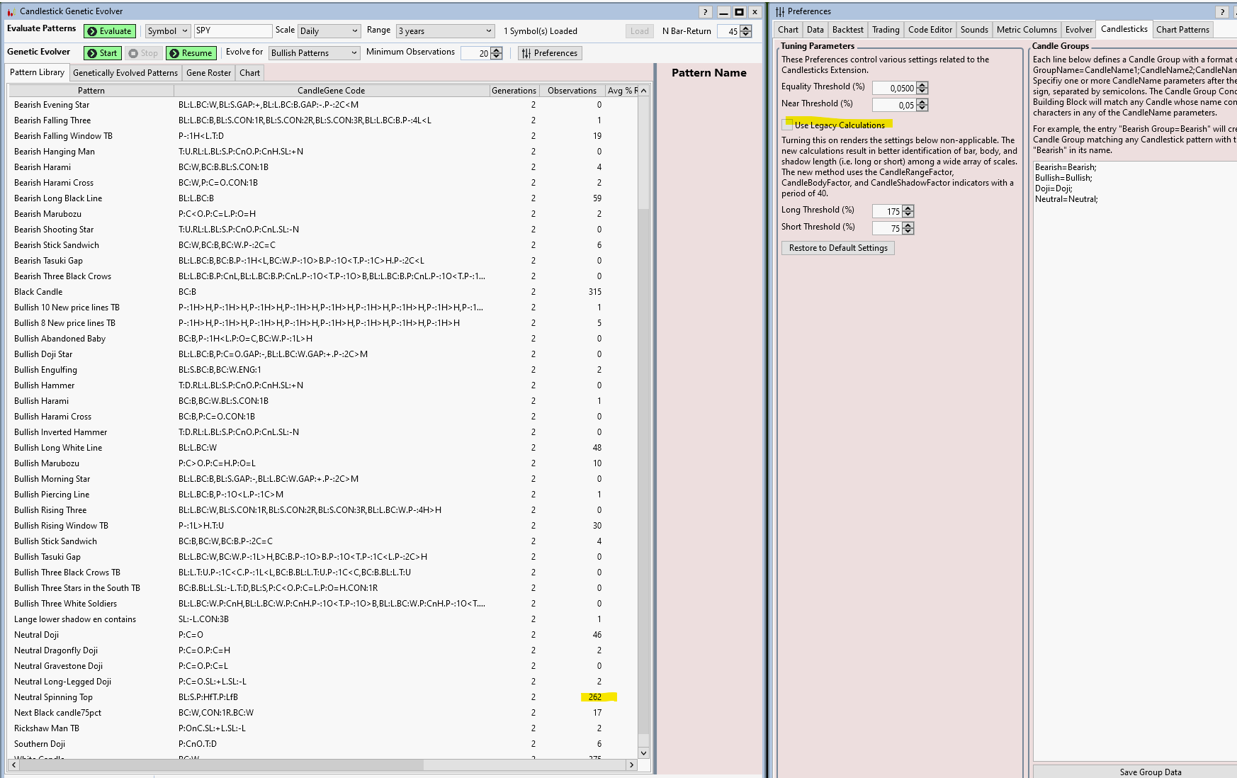Open the Chart tab in evolver window
This screenshot has height=778, width=1237.
click(249, 73)
